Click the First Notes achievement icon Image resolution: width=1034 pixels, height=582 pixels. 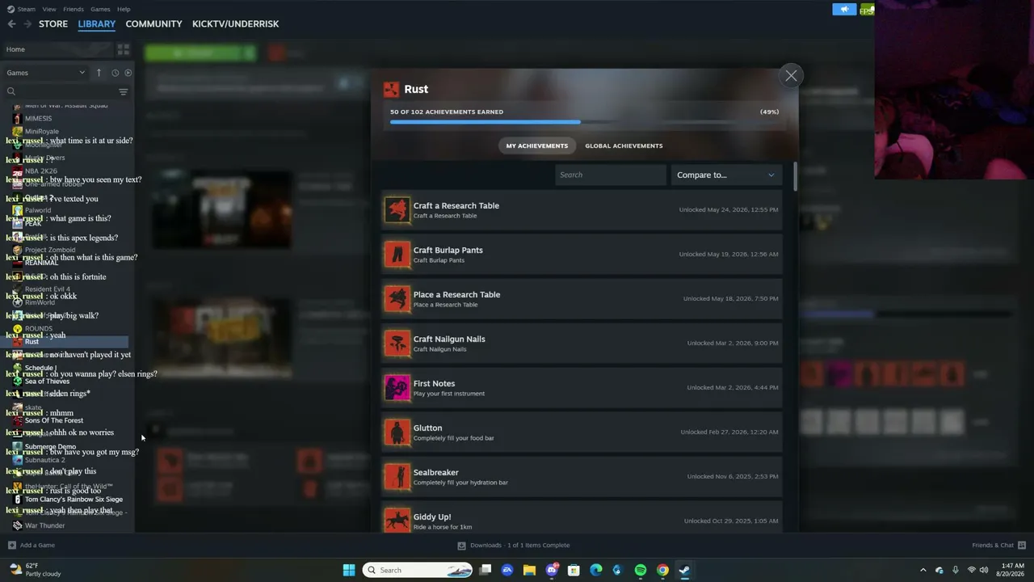397,388
